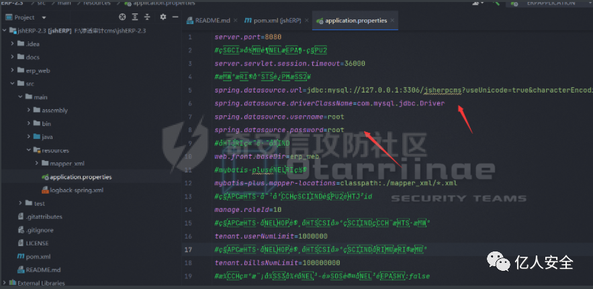The height and width of the screenshot is (289, 593).
Task: Click the tenant.billsNumLimit line
Action: pos(277,263)
